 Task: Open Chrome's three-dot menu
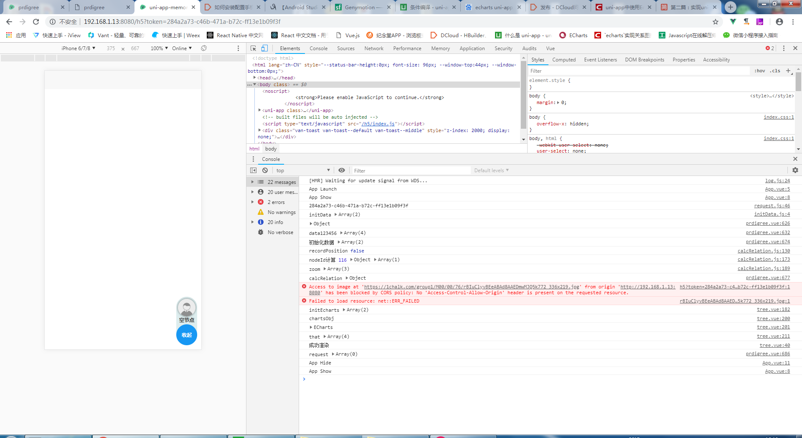[793, 22]
